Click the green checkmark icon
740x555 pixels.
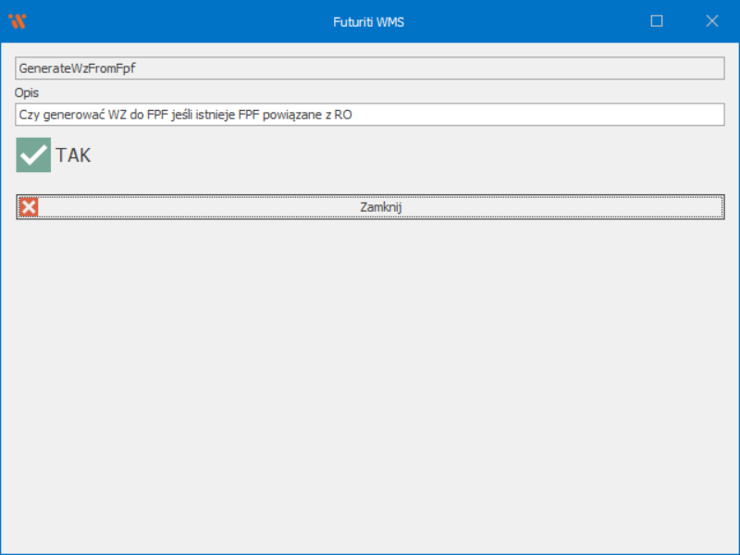(33, 154)
